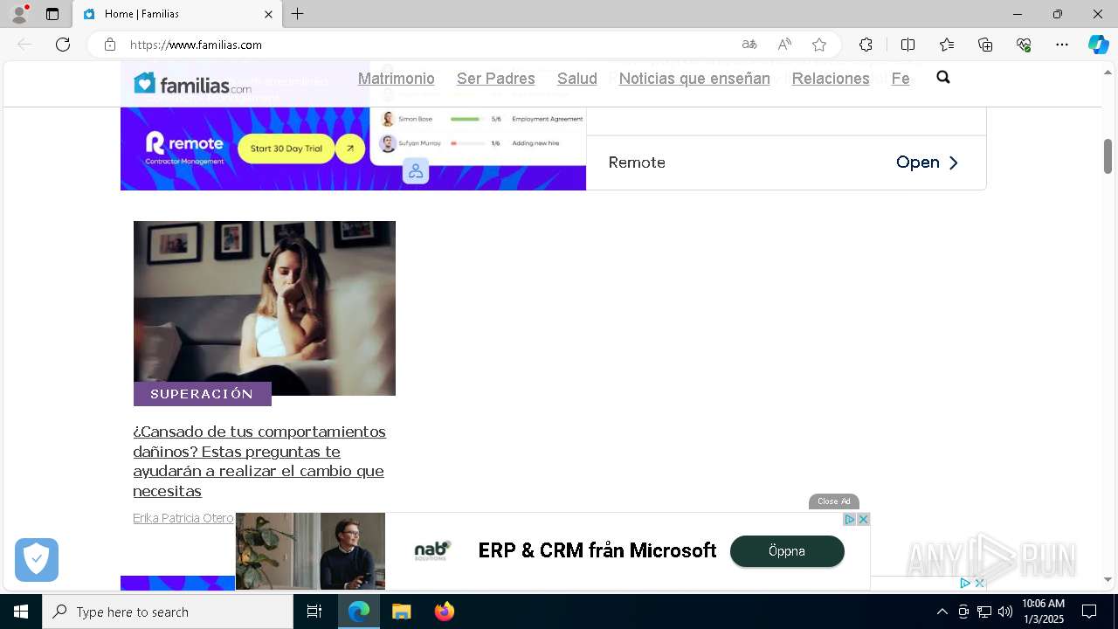Screen dimensions: 1118x629
Task: Go back to the previous page
Action: coord(24,45)
